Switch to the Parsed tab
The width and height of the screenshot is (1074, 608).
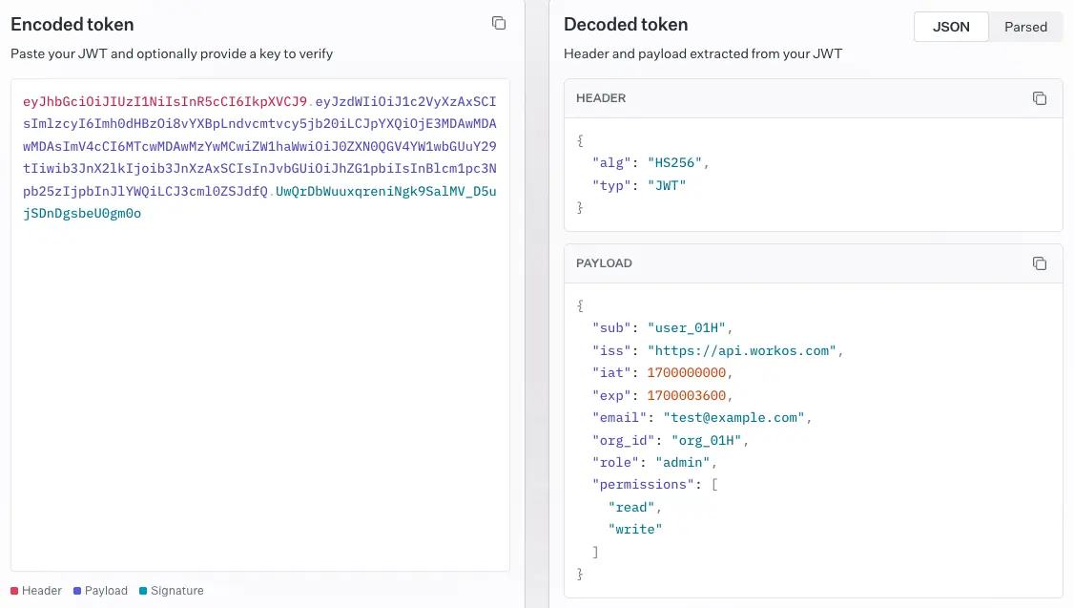pyautogui.click(x=1025, y=27)
